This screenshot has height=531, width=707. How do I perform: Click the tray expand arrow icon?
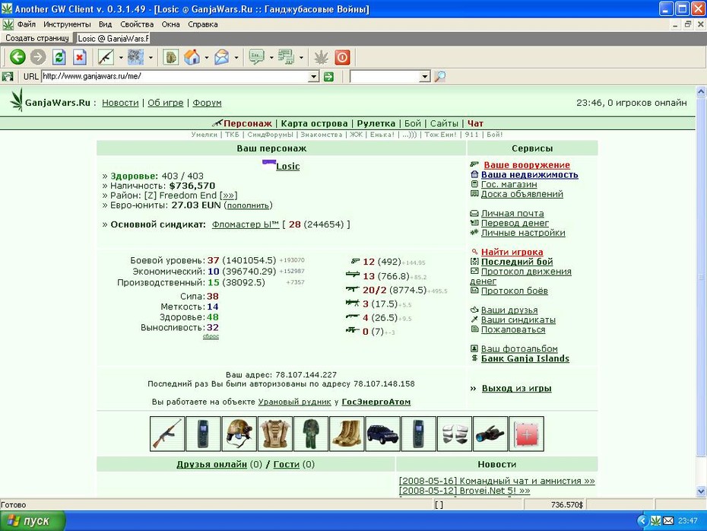[642, 521]
